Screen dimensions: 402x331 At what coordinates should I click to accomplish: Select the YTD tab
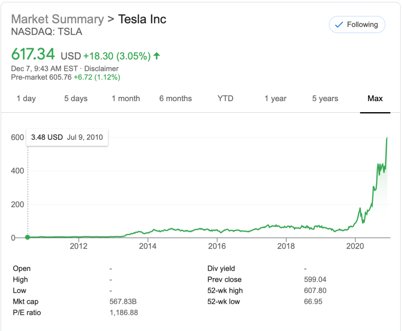point(226,98)
